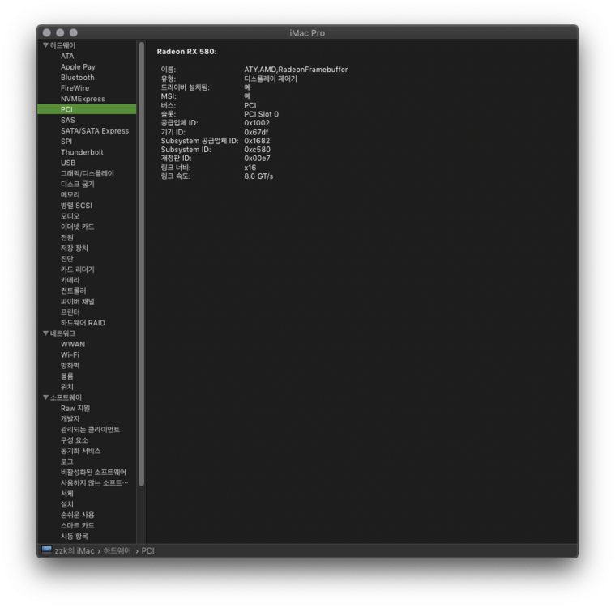Click 하드웨어 breadcrumb in path bar
Viewport: 615px width, 607px height.
(117, 550)
